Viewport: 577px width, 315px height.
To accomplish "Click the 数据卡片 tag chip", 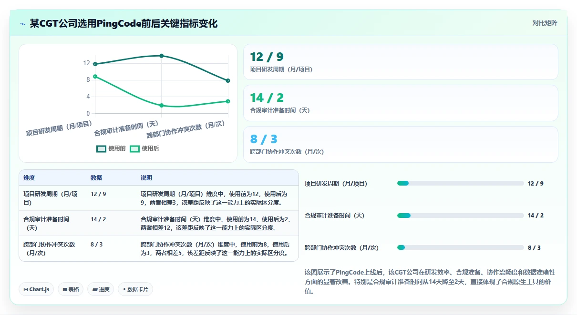I will click(x=135, y=289).
